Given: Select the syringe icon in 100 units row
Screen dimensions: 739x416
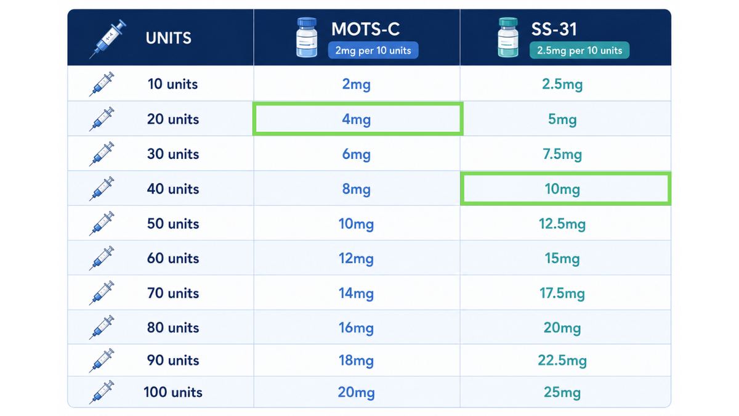Looking at the screenshot, I should (x=102, y=393).
